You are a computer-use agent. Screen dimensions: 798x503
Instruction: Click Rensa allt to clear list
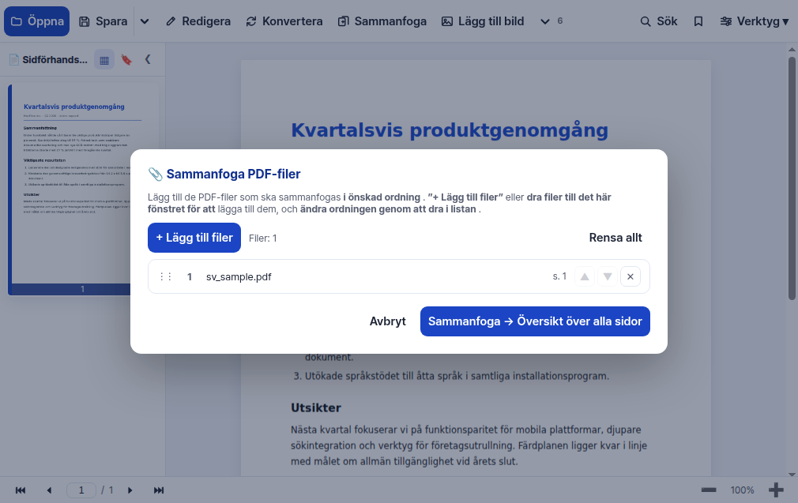click(x=615, y=238)
